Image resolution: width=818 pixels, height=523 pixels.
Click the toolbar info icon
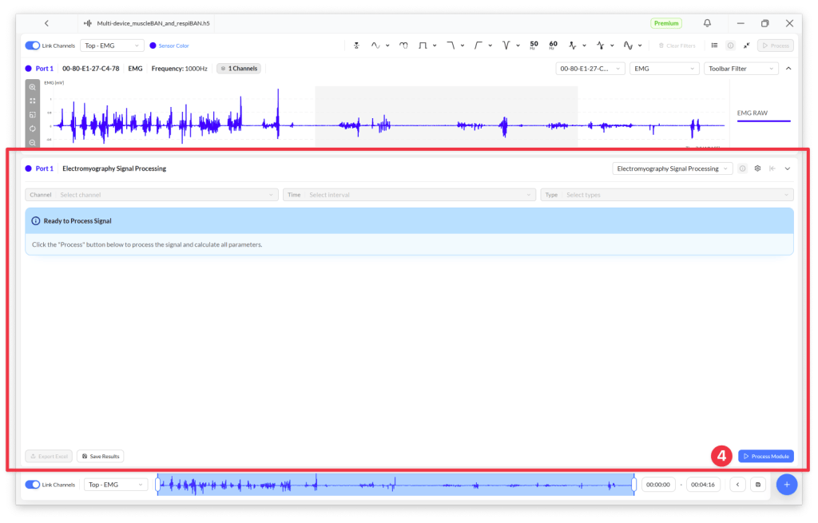click(x=730, y=46)
